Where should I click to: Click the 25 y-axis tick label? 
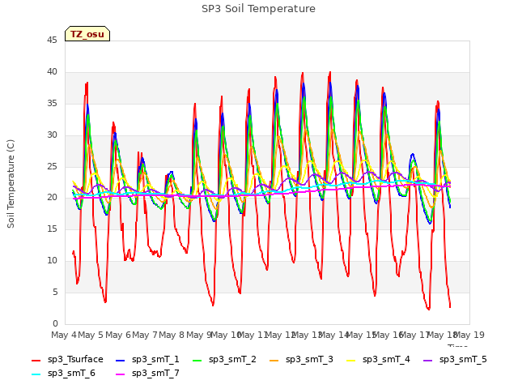pos(52,166)
